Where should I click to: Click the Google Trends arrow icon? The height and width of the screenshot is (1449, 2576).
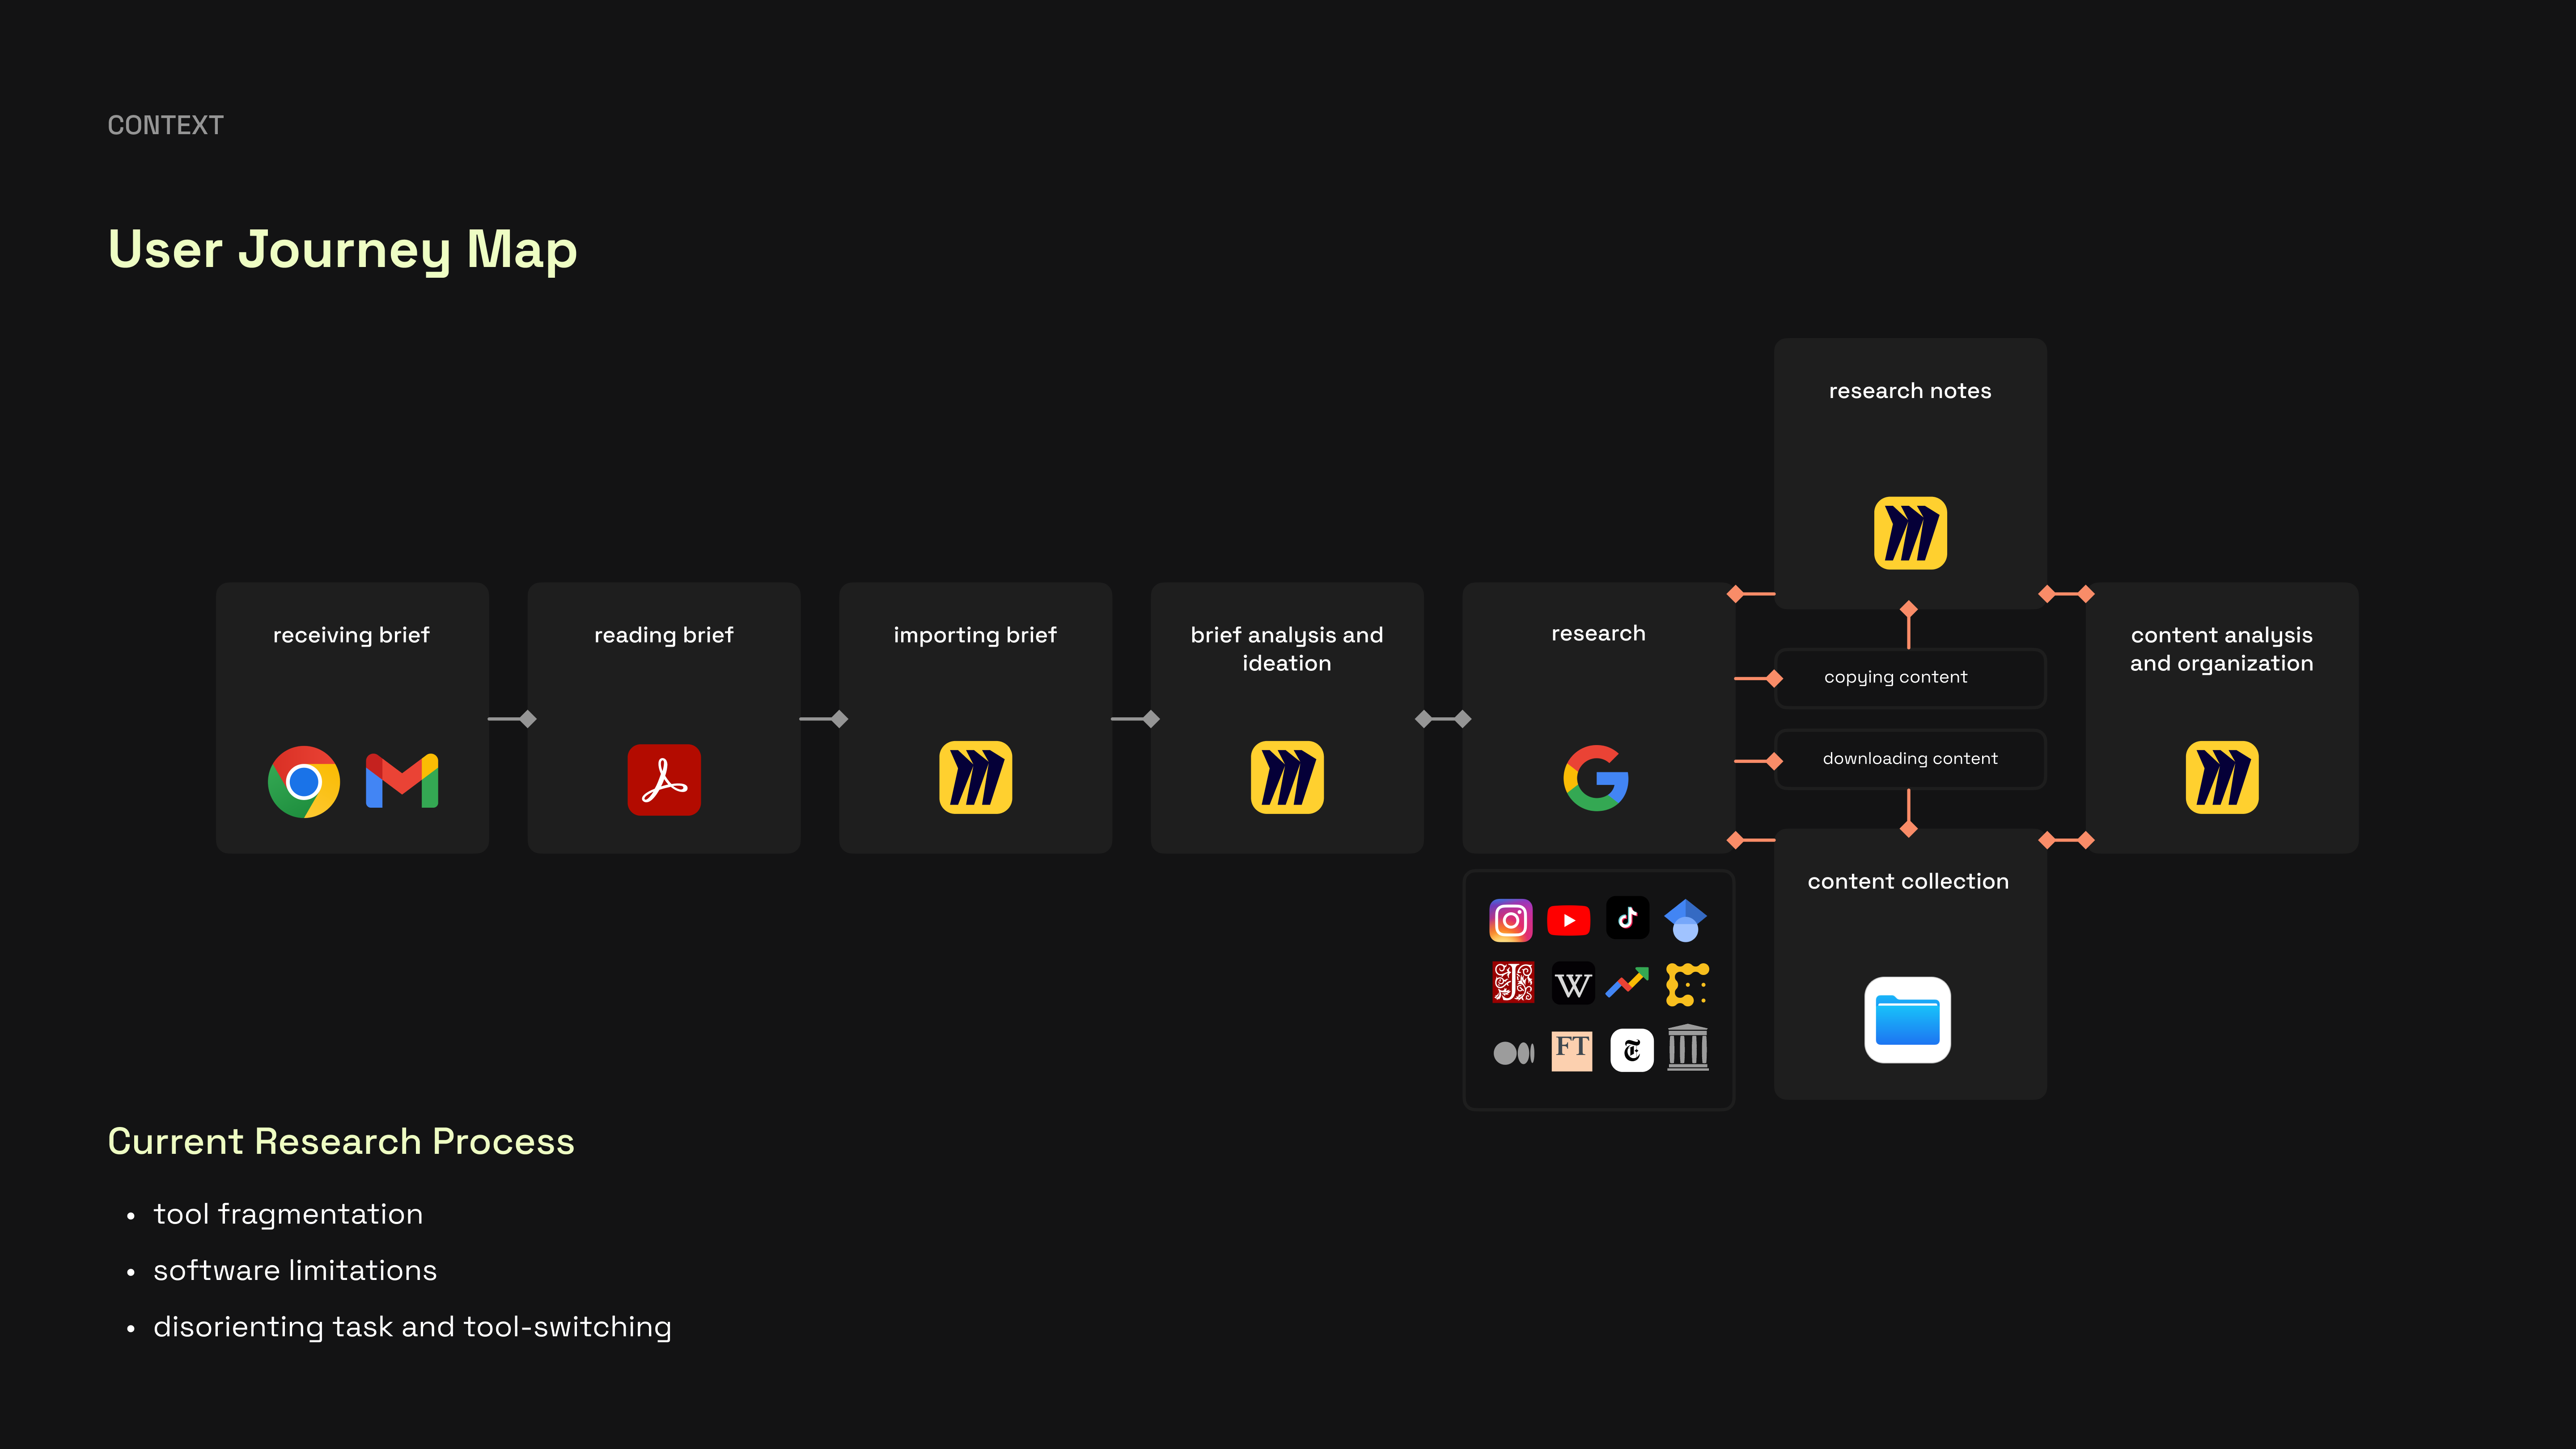point(1627,983)
